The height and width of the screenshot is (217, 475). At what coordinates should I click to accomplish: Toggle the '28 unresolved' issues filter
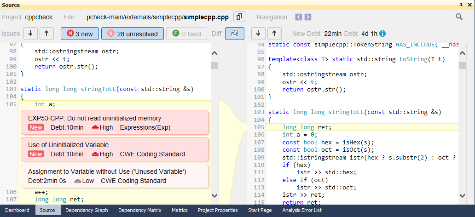coord(132,34)
